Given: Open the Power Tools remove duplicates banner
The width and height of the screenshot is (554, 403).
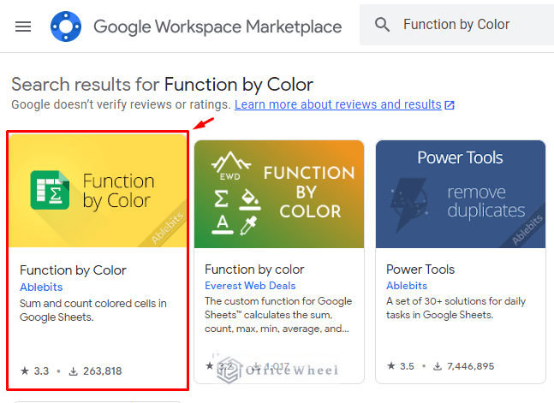Looking at the screenshot, I should [x=461, y=194].
